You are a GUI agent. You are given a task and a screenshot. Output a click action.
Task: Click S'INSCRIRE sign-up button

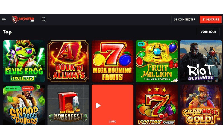210,19
